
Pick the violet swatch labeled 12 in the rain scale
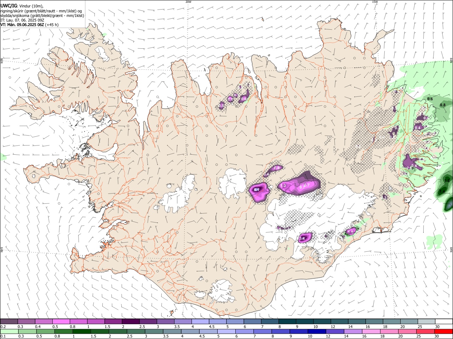click(x=335, y=332)
